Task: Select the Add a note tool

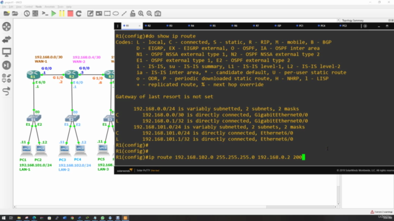Action: [x=90, y=14]
